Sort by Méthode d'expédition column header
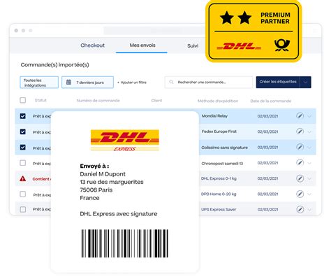331x277 pixels. click(218, 101)
